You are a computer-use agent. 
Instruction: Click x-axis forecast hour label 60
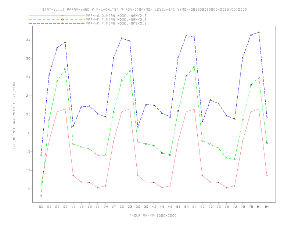click(202, 207)
